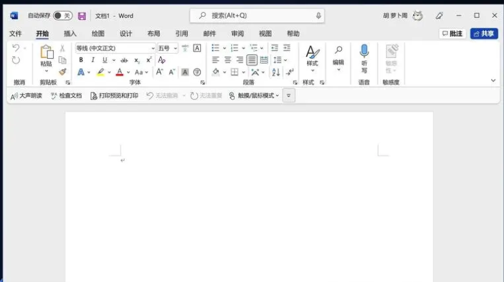Viewport: 504px width, 282px height.
Task: Open font name combo box
Action: pyautogui.click(x=115, y=48)
